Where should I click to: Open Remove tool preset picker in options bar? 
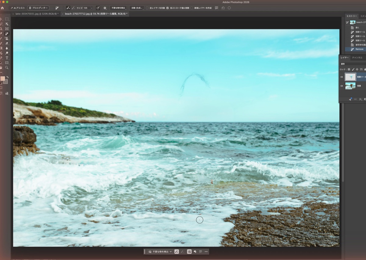point(58,8)
